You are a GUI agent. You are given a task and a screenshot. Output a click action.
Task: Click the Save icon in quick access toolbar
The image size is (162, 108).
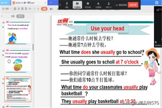(15, 9)
